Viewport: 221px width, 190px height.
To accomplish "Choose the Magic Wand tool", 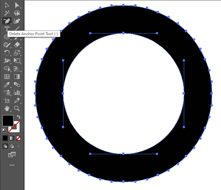I will [7, 13].
